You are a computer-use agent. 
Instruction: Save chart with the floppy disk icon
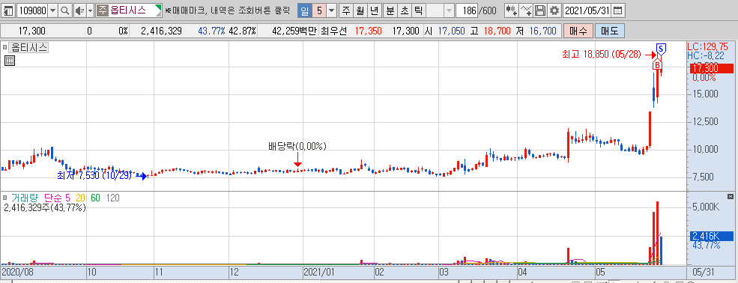tap(541, 10)
